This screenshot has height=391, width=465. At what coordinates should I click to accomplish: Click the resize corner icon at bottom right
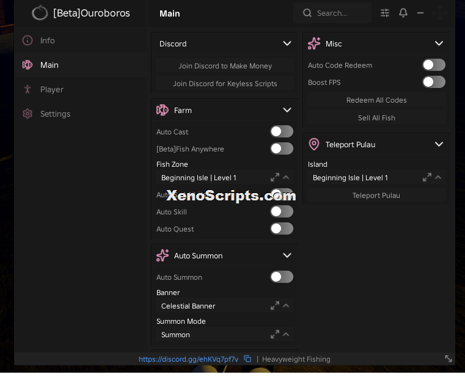tap(449, 359)
